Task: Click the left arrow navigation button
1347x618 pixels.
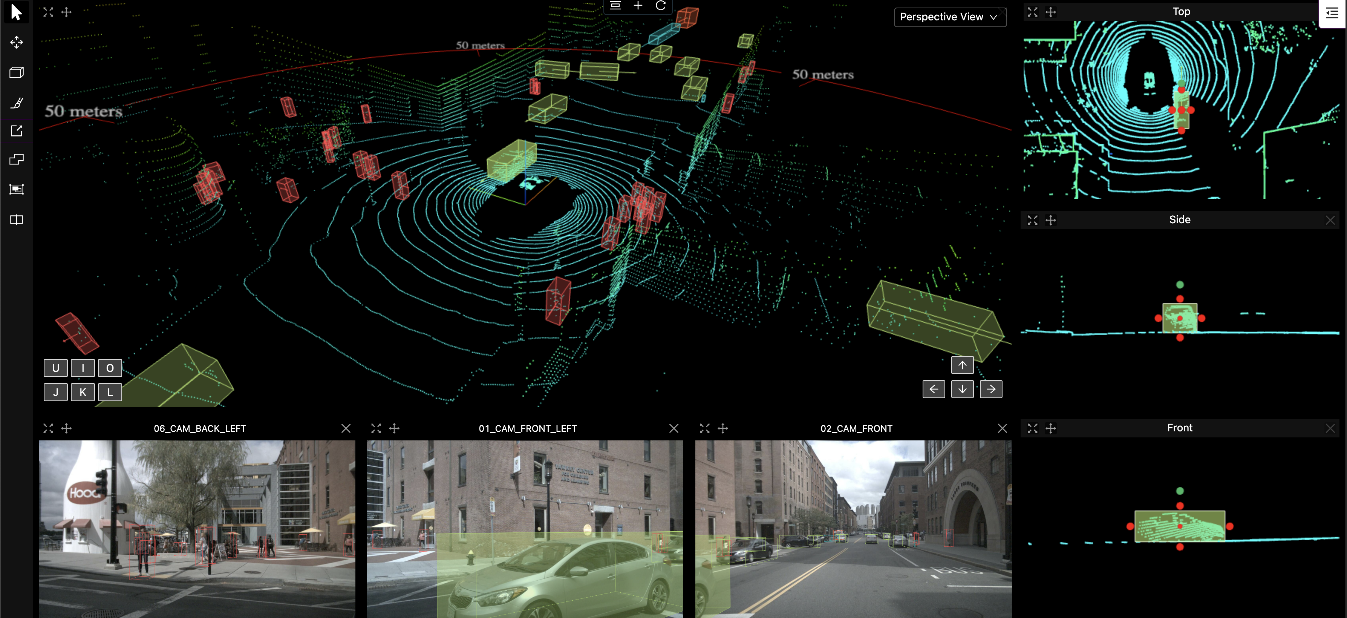Action: point(934,389)
